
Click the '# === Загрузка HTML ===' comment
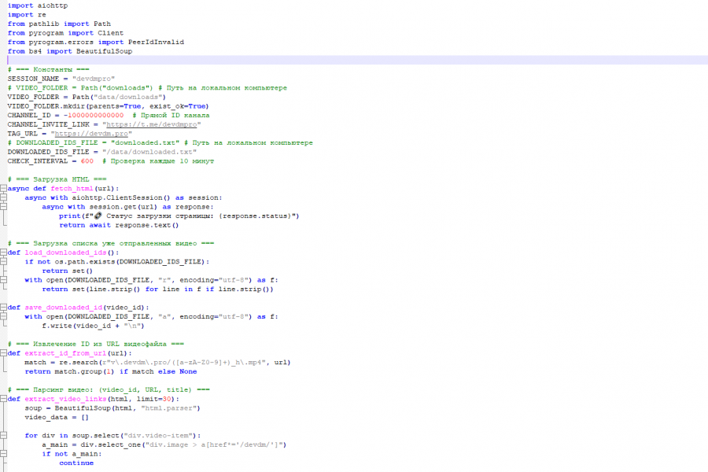pos(57,179)
